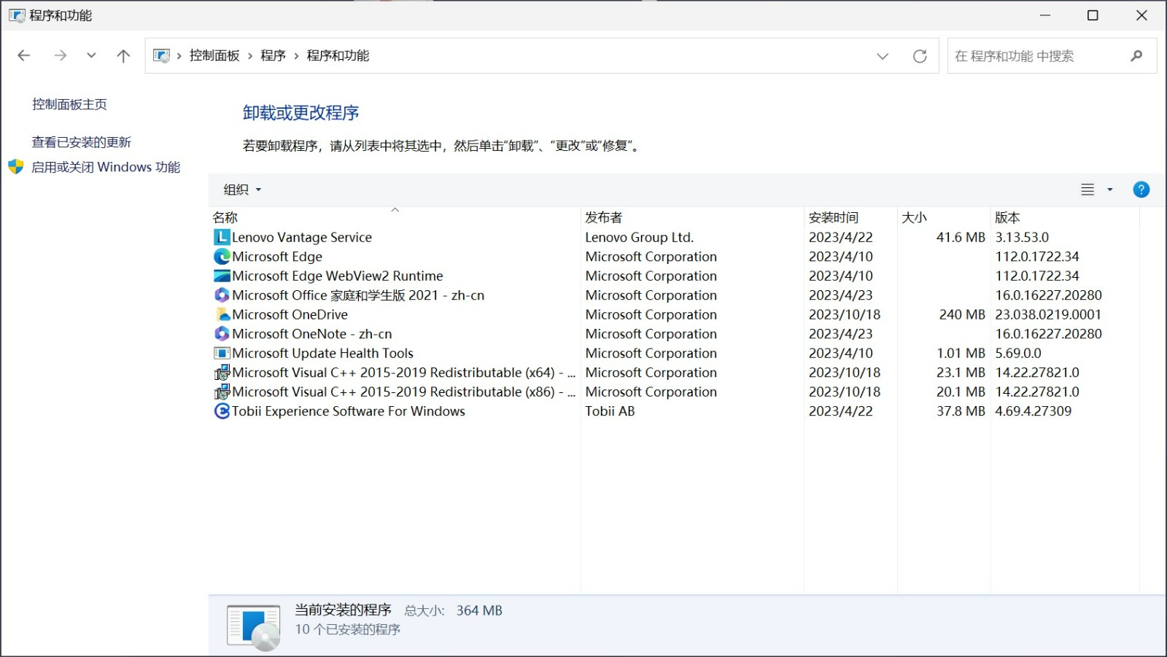Click the 23.1 MB size value
This screenshot has height=657, width=1167.
(961, 373)
